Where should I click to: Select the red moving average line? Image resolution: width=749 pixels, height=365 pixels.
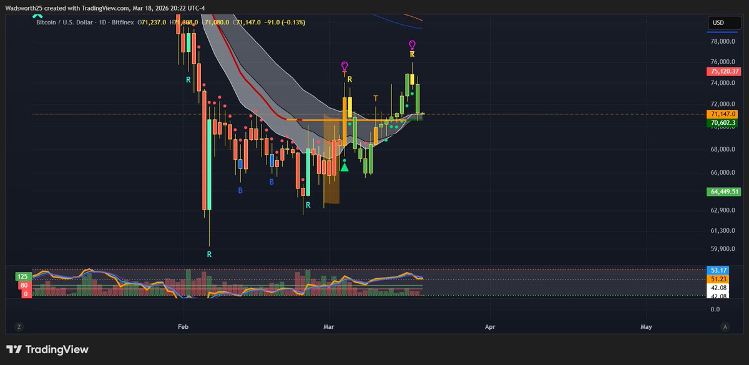[243, 76]
